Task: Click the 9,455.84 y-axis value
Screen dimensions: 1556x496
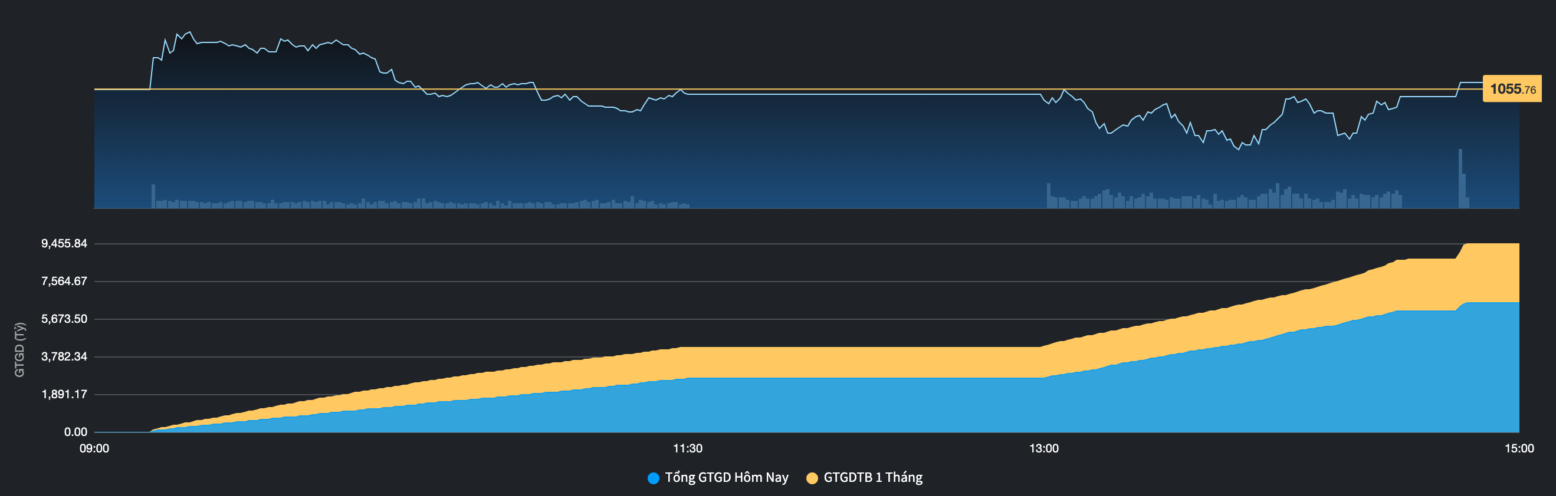Action: [64, 244]
